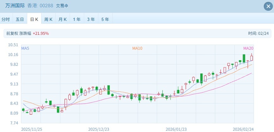Open the 5年 five-year range tab
This screenshot has width=274, height=132.
pyautogui.click(x=105, y=19)
